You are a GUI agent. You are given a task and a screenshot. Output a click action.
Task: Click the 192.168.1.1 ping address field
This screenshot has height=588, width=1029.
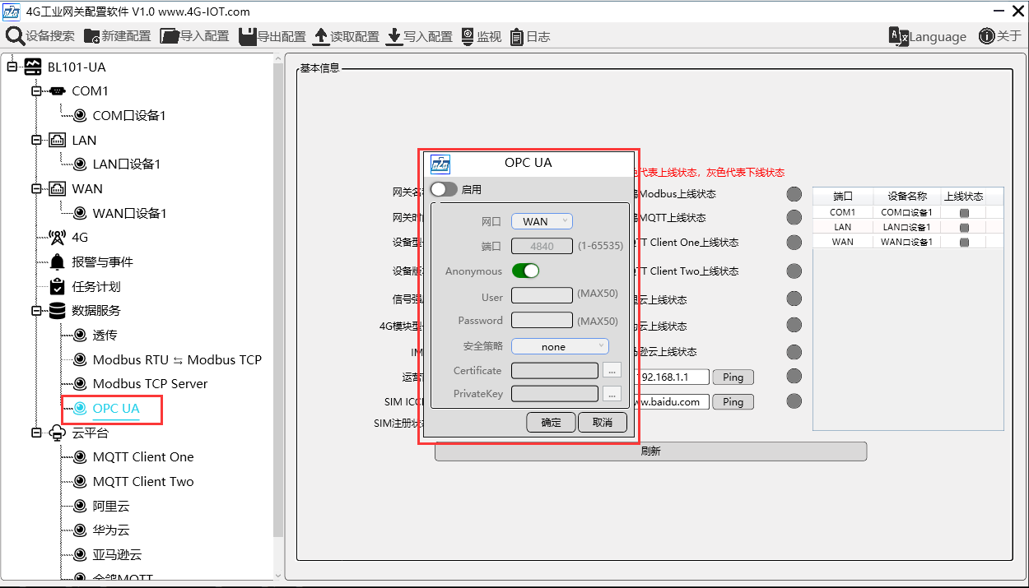pos(672,377)
